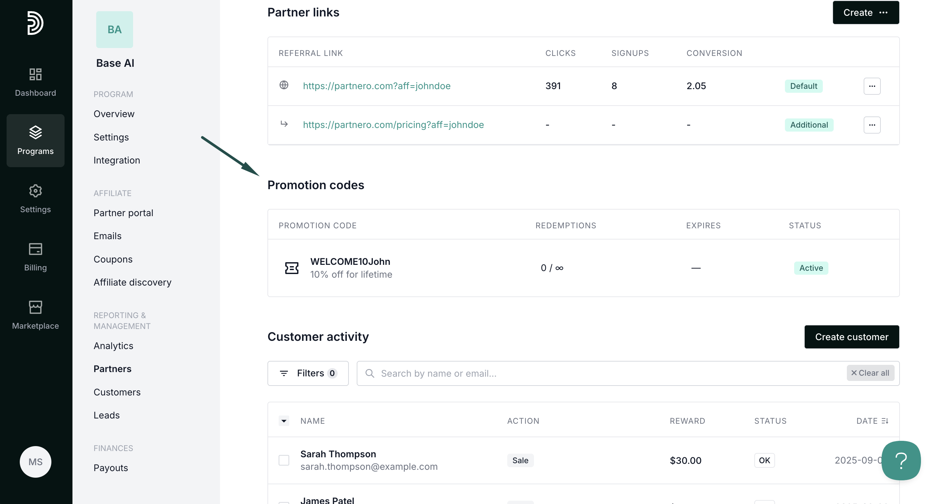Open the Marketplace storefront icon
Viewport: 946px width, 504px height.
tap(35, 307)
